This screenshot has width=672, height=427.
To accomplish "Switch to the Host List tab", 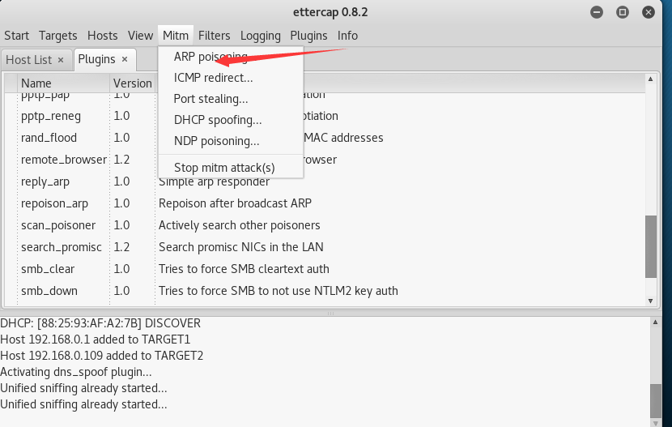I will (x=28, y=59).
